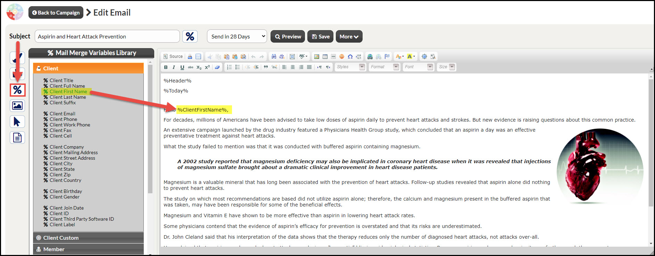Click the Source view button

[173, 56]
